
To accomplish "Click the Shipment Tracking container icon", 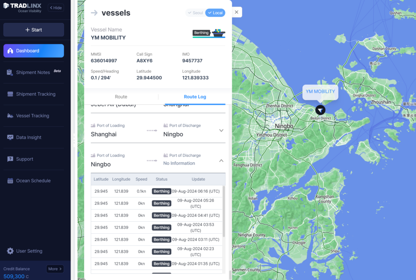I will [x=10, y=94].
